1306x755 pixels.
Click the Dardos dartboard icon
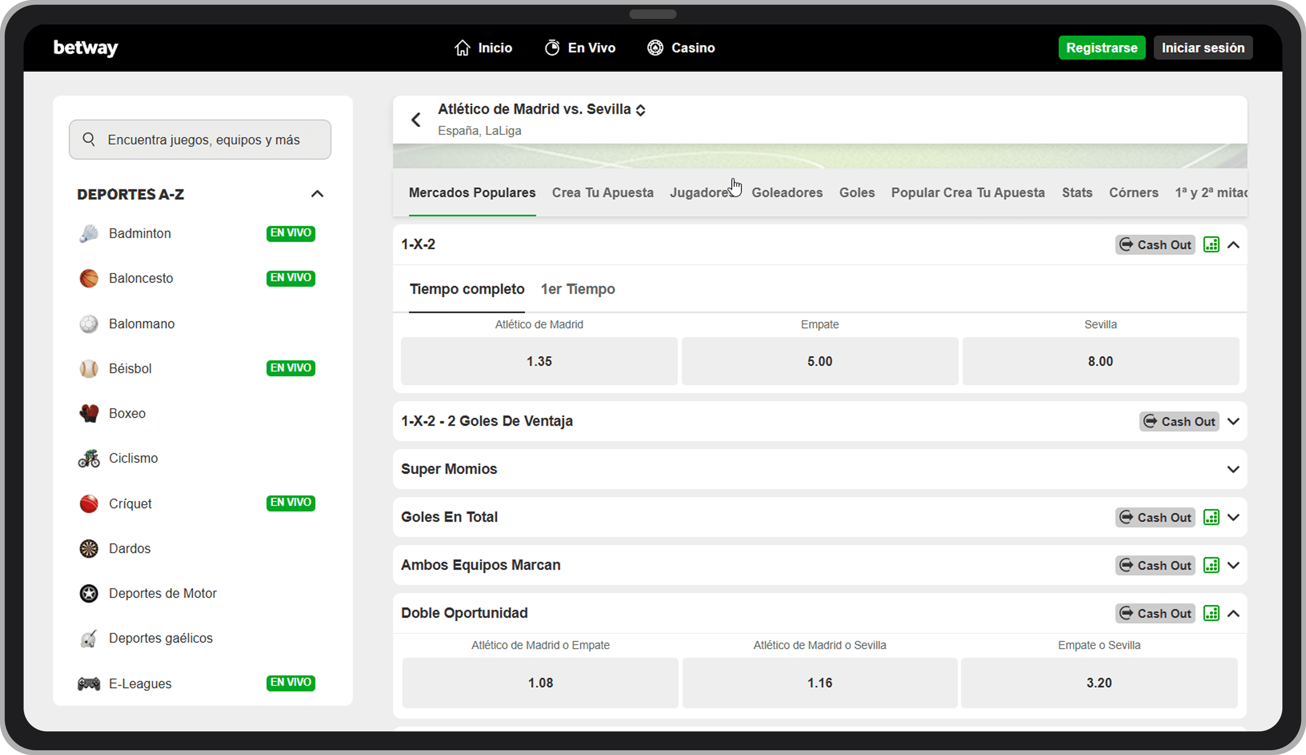(x=89, y=548)
